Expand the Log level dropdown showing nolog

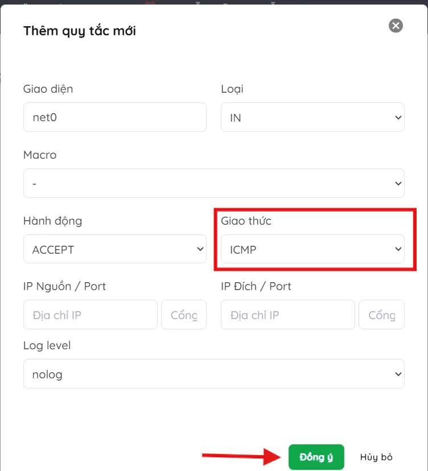(213, 374)
